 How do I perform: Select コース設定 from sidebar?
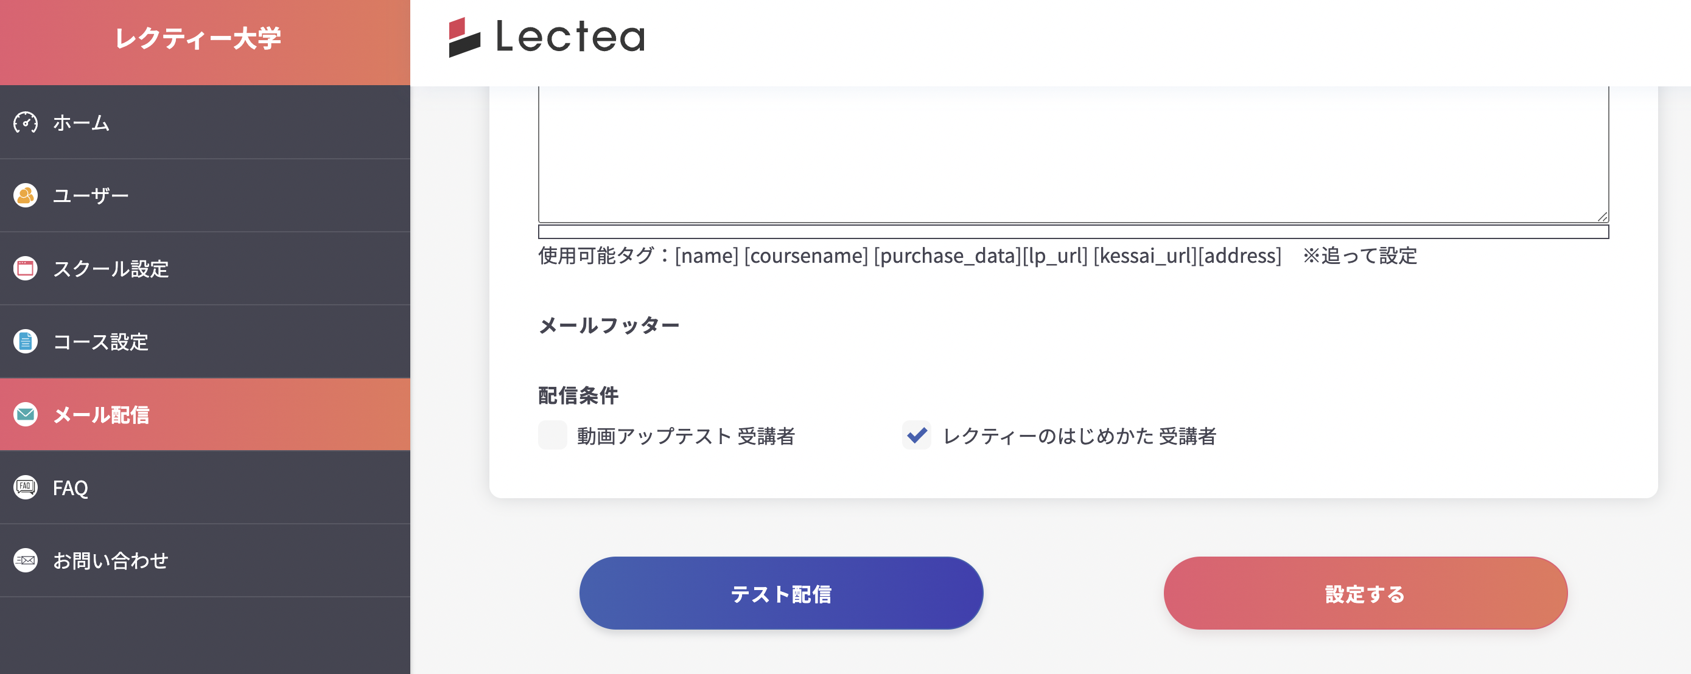coord(100,341)
